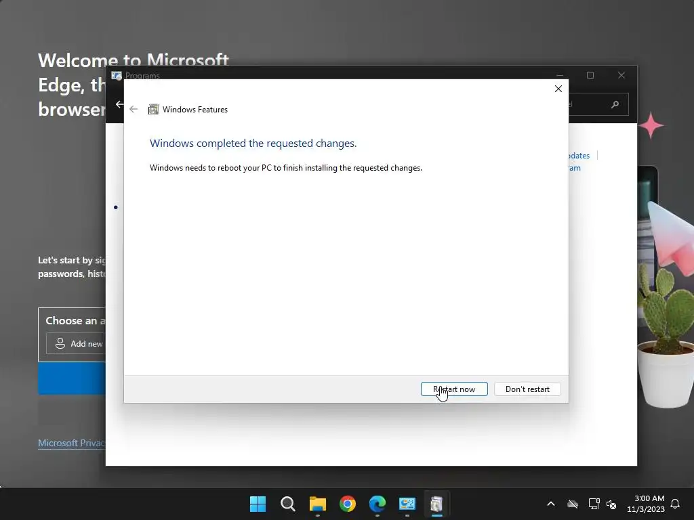Screen dimensions: 694x520
Task: Open the notifications bell
Action: [x=675, y=504]
